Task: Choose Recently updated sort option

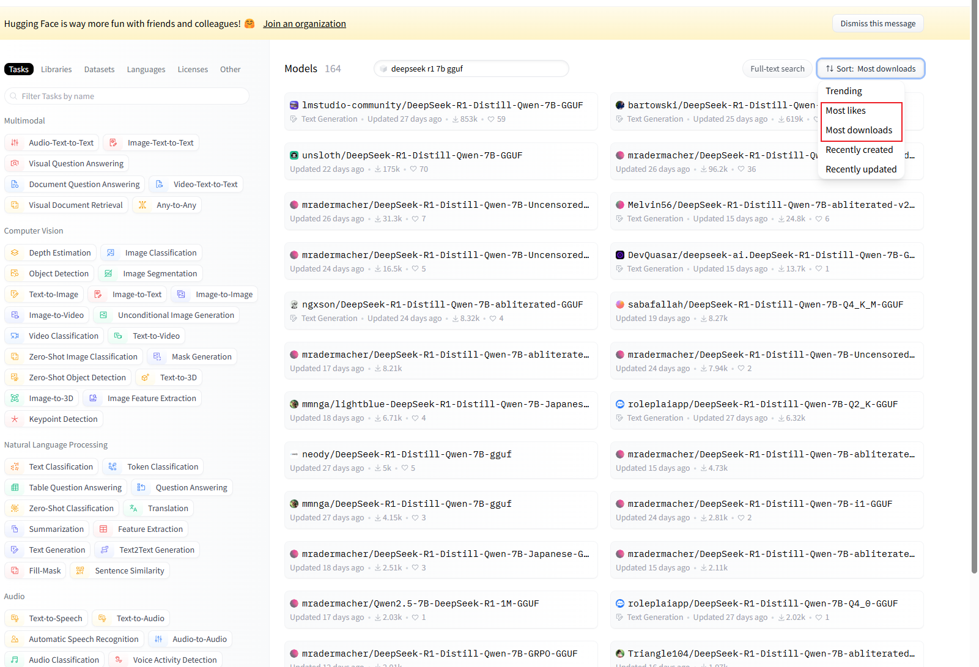Action: tap(861, 169)
